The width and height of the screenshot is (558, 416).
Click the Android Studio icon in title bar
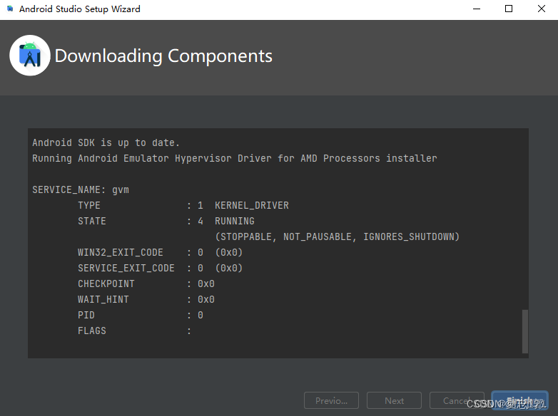pos(10,9)
